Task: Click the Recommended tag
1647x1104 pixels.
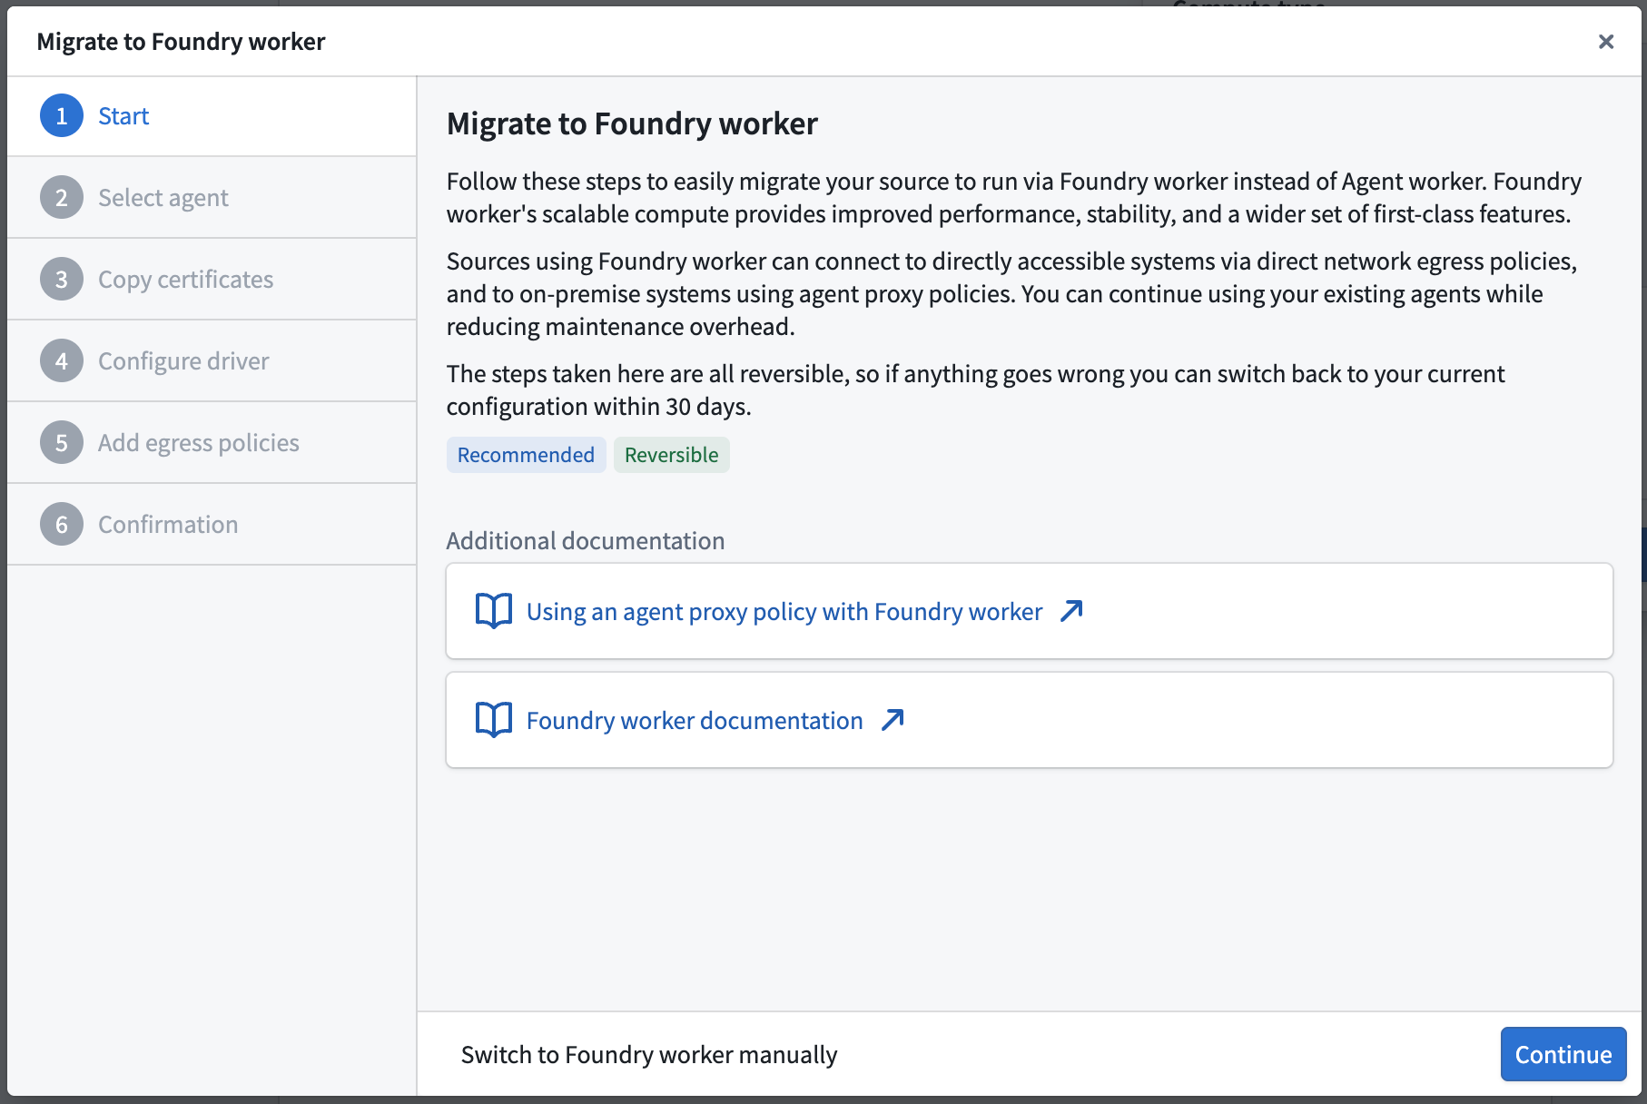Action: point(526,455)
